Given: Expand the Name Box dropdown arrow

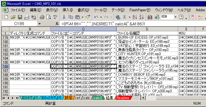Looking at the screenshot, I should coord(39,24).
